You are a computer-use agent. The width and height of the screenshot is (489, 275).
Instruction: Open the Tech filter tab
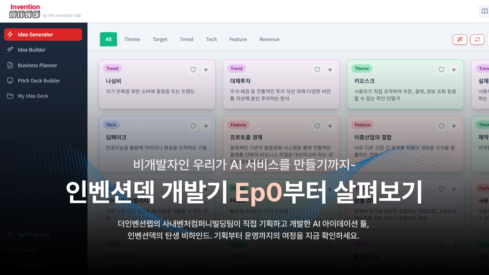tap(211, 39)
